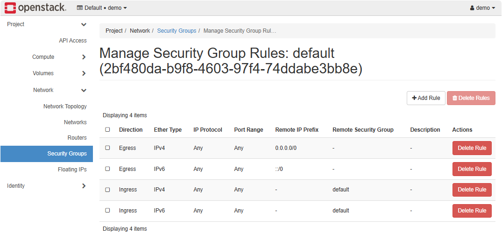Expand the Compute sidebar section
Screen dimensions: 502x248
[x=84, y=57]
